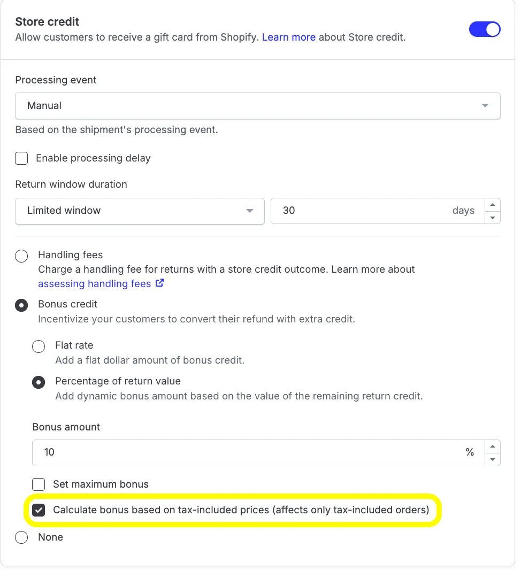The image size is (521, 570).
Task: Check the Set maximum bonus box
Action: (39, 484)
